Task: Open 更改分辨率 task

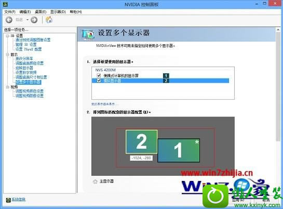Action: pyautogui.click(x=24, y=59)
